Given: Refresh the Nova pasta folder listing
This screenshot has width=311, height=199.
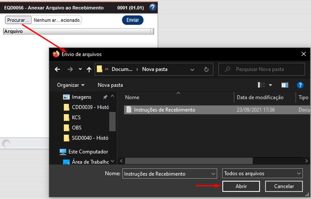Looking at the screenshot, I should [x=206, y=69].
